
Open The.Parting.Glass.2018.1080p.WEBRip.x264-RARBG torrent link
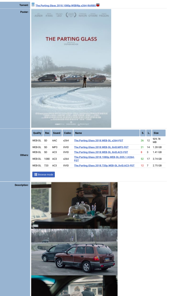[66, 5]
